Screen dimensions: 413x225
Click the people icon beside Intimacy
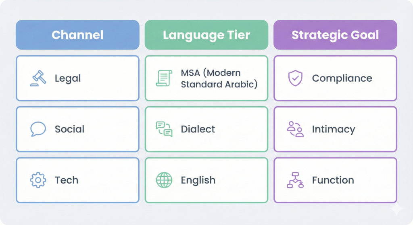point(295,129)
